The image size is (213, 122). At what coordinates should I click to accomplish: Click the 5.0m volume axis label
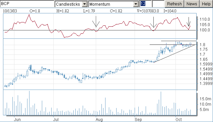click(204, 110)
